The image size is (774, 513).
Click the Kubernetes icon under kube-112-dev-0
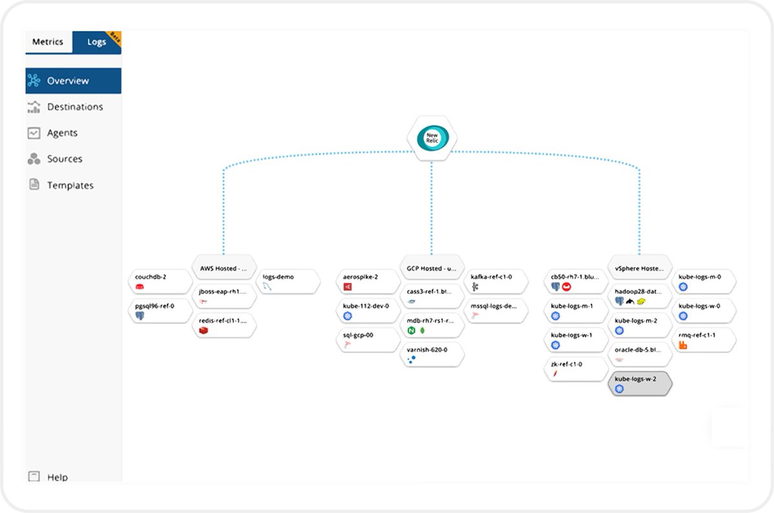click(347, 316)
